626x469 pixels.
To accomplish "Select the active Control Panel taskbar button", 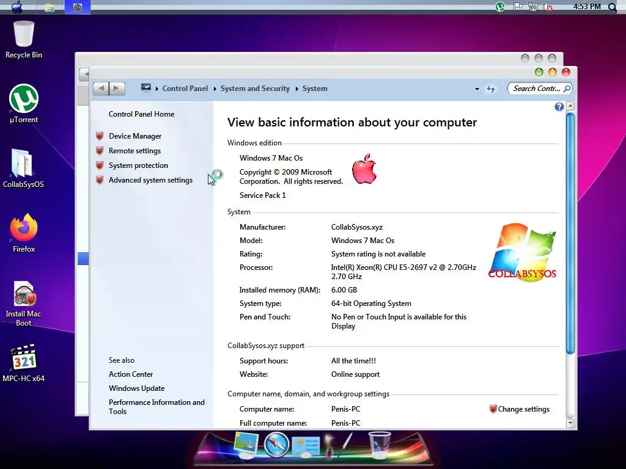I will (78, 7).
